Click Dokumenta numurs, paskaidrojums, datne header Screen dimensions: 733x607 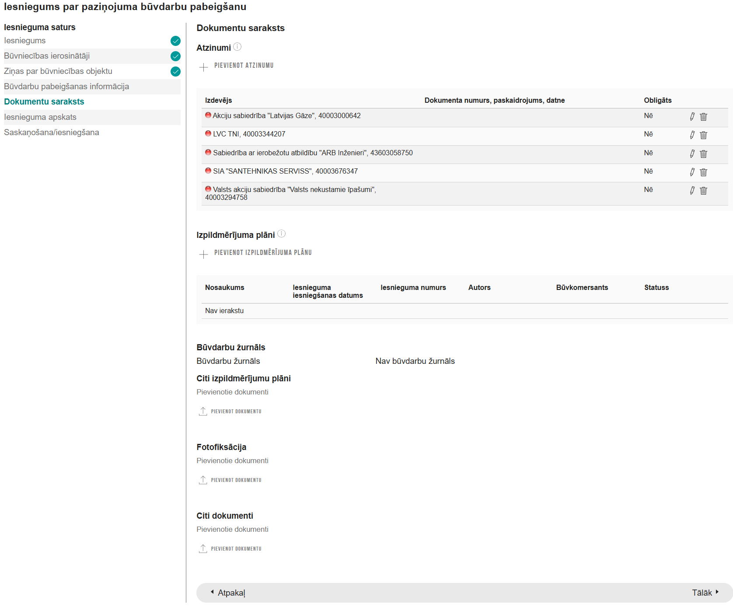(x=495, y=101)
